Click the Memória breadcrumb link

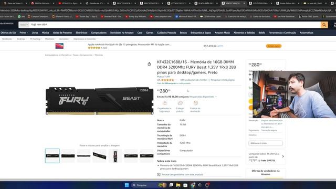point(99,55)
